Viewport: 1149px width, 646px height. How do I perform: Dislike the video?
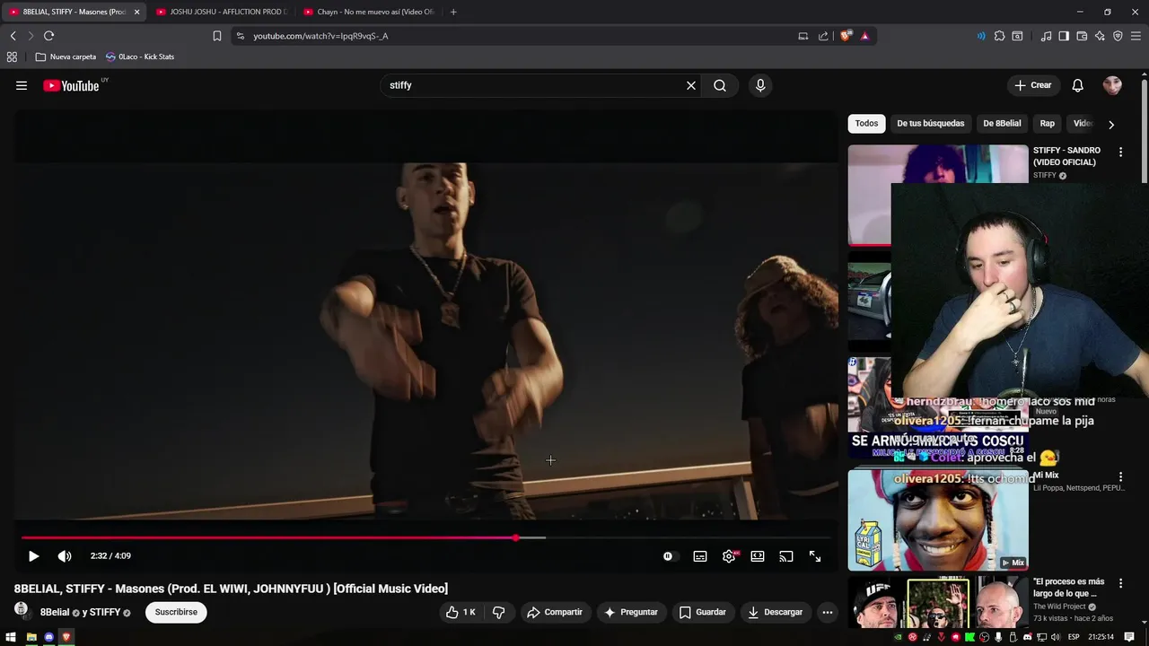click(499, 612)
